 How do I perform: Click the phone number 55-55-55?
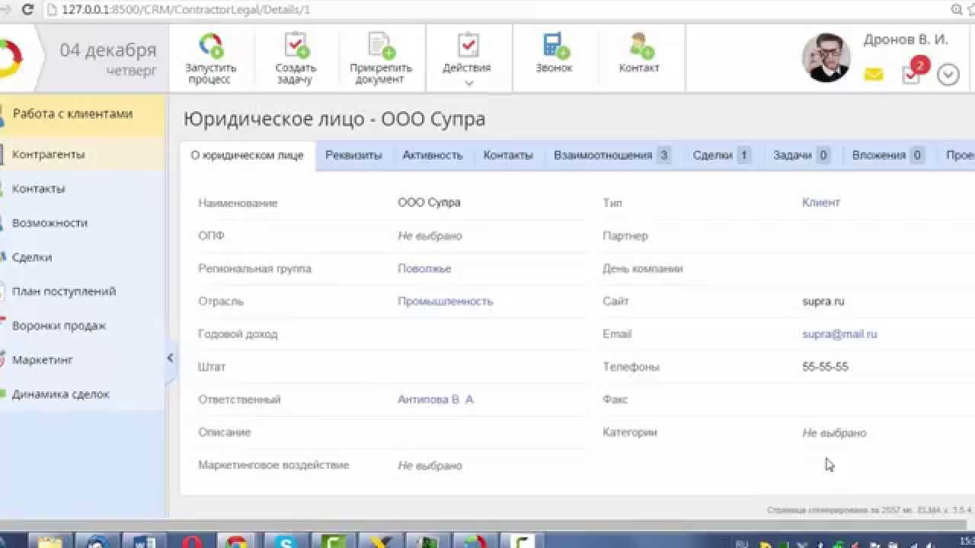tap(825, 367)
